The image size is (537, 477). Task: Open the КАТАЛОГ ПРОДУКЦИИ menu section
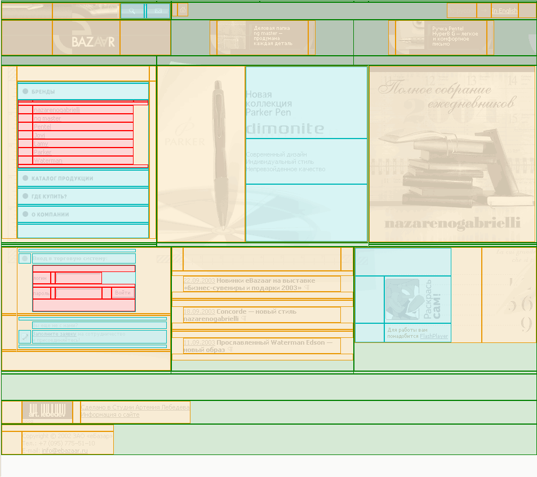(83, 179)
